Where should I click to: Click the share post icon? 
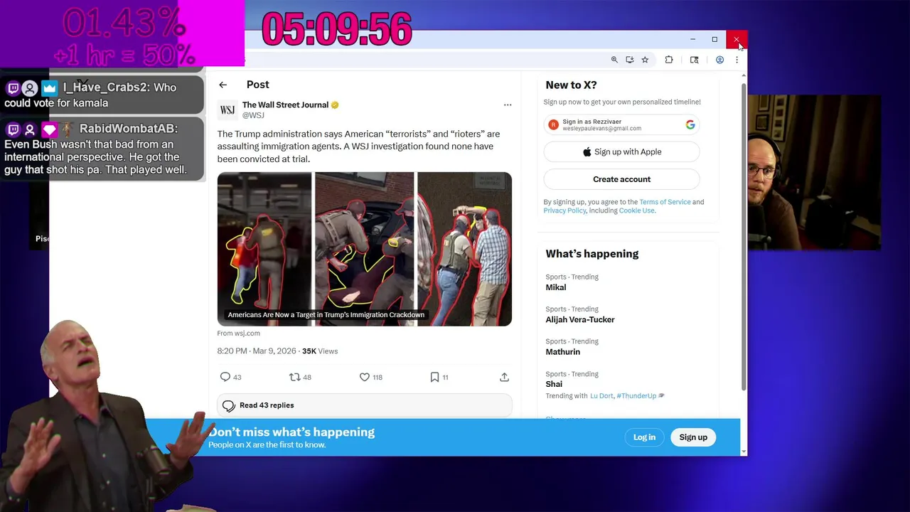click(x=504, y=377)
